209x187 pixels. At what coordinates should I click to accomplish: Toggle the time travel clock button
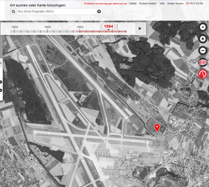[203, 74]
